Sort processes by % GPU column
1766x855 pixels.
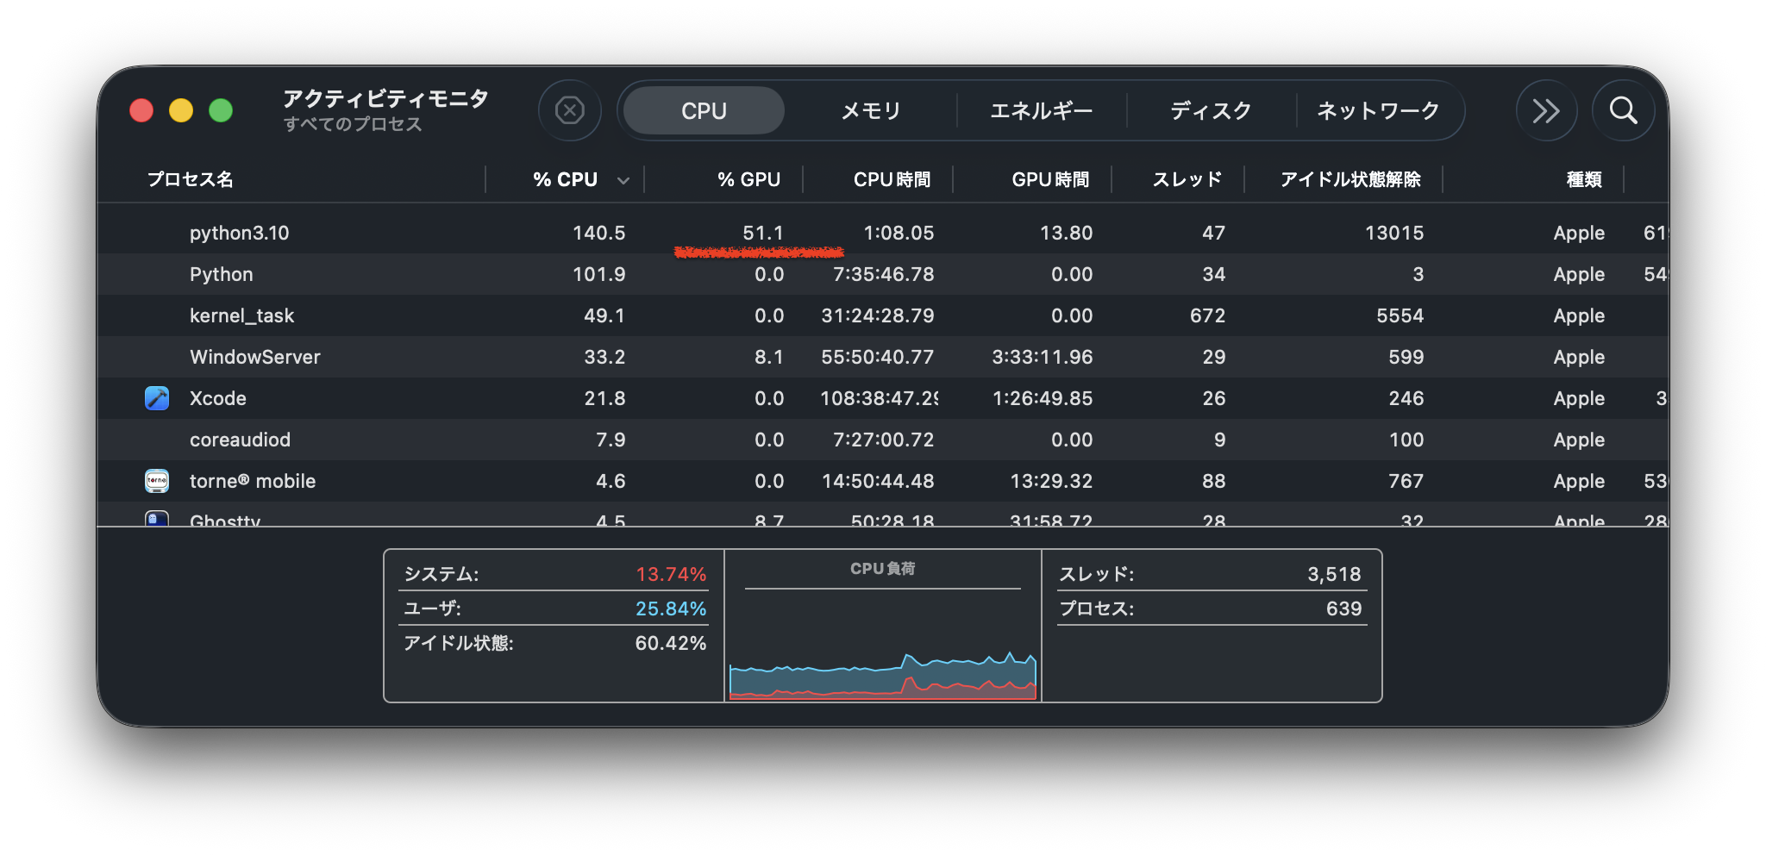(747, 179)
